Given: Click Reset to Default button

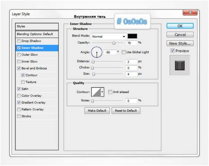Looking at the screenshot, I should point(126,111).
